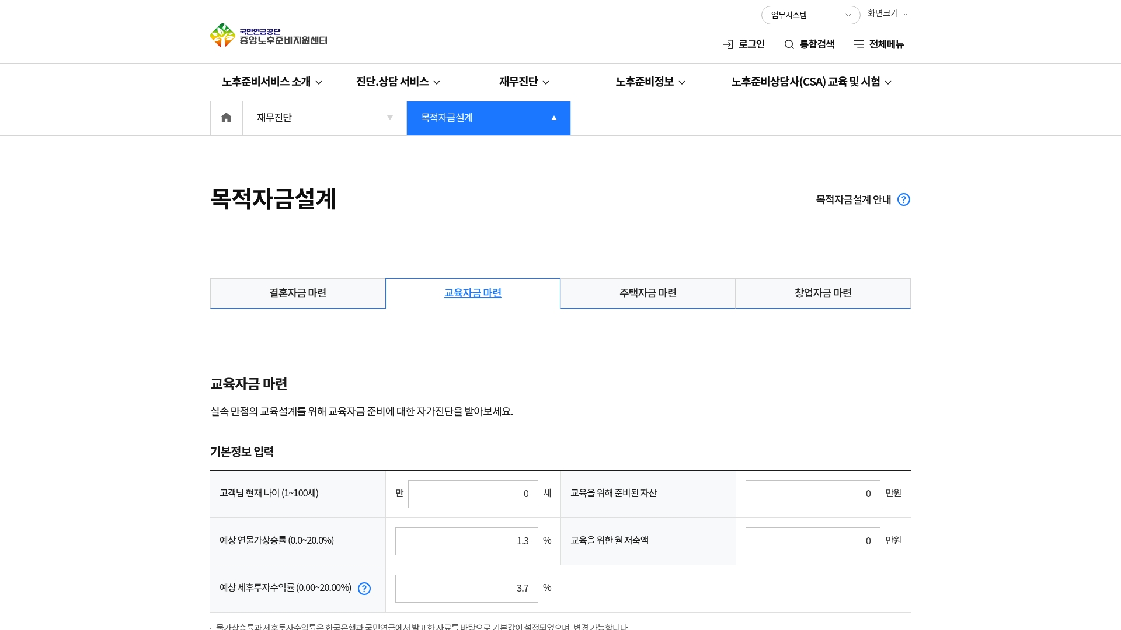Screen dimensions: 1121x630
Task: Expand 재무진단 breadcrumb dropdown
Action: tap(324, 118)
